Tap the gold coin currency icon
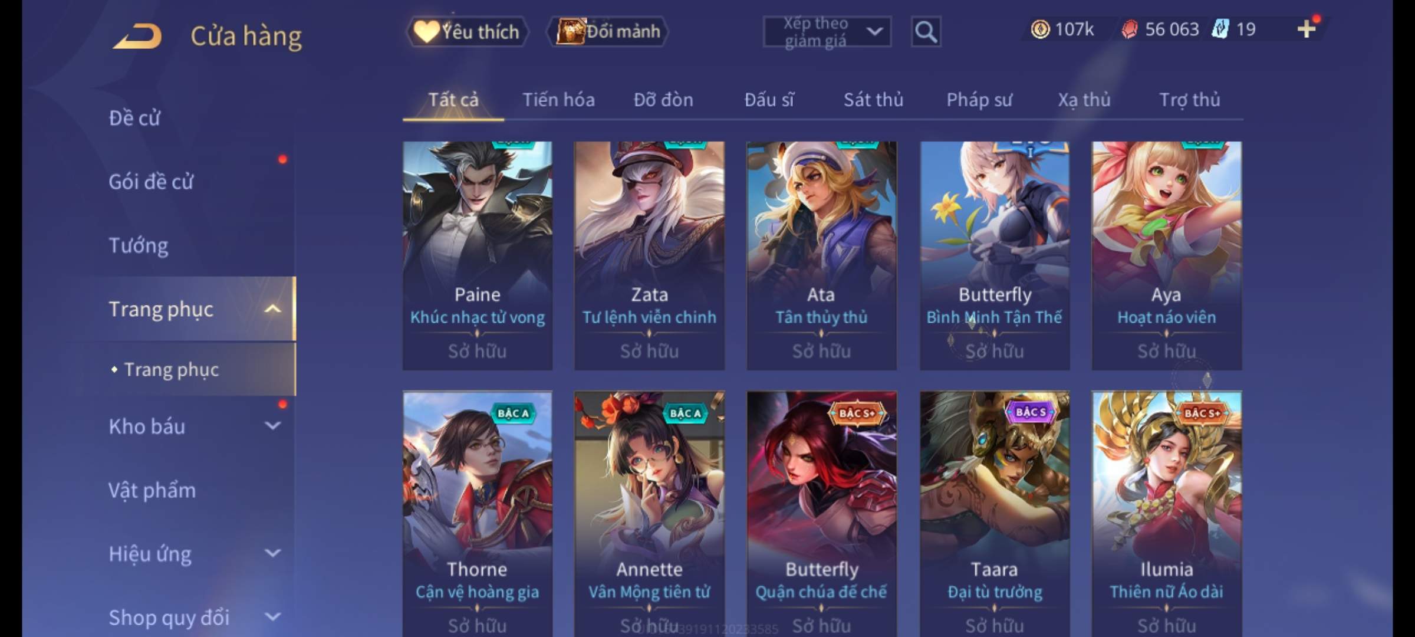 1040,29
